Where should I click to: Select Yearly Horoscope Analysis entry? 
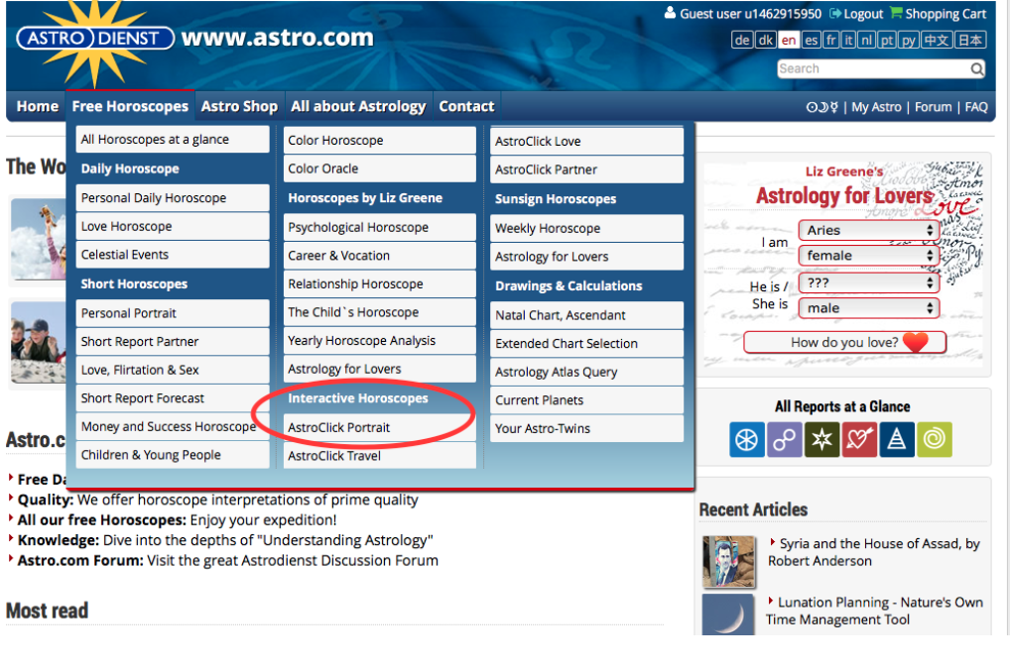[x=379, y=341]
